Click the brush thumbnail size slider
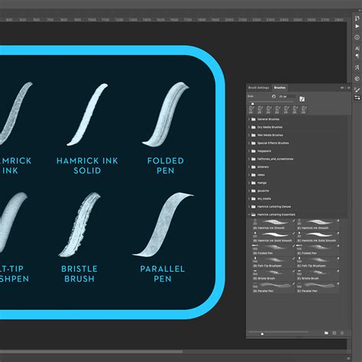 click(262, 334)
